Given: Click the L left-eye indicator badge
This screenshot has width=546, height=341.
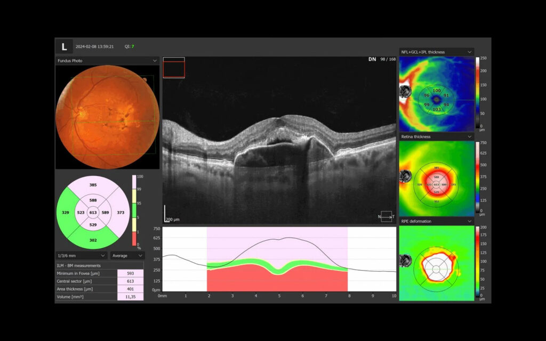Looking at the screenshot, I should click(64, 47).
